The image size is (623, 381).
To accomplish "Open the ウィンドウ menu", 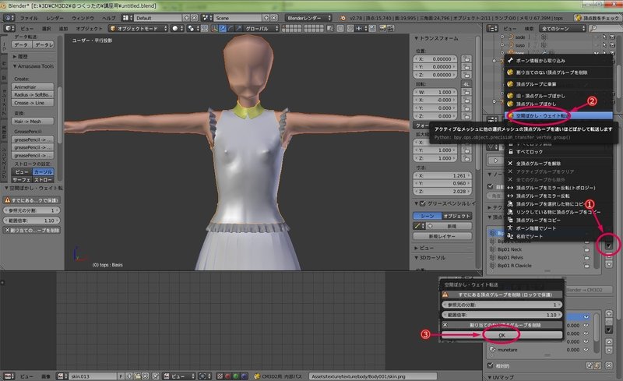I will 83,18.
